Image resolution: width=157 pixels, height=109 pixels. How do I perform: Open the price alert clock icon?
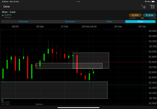coord(152,7)
